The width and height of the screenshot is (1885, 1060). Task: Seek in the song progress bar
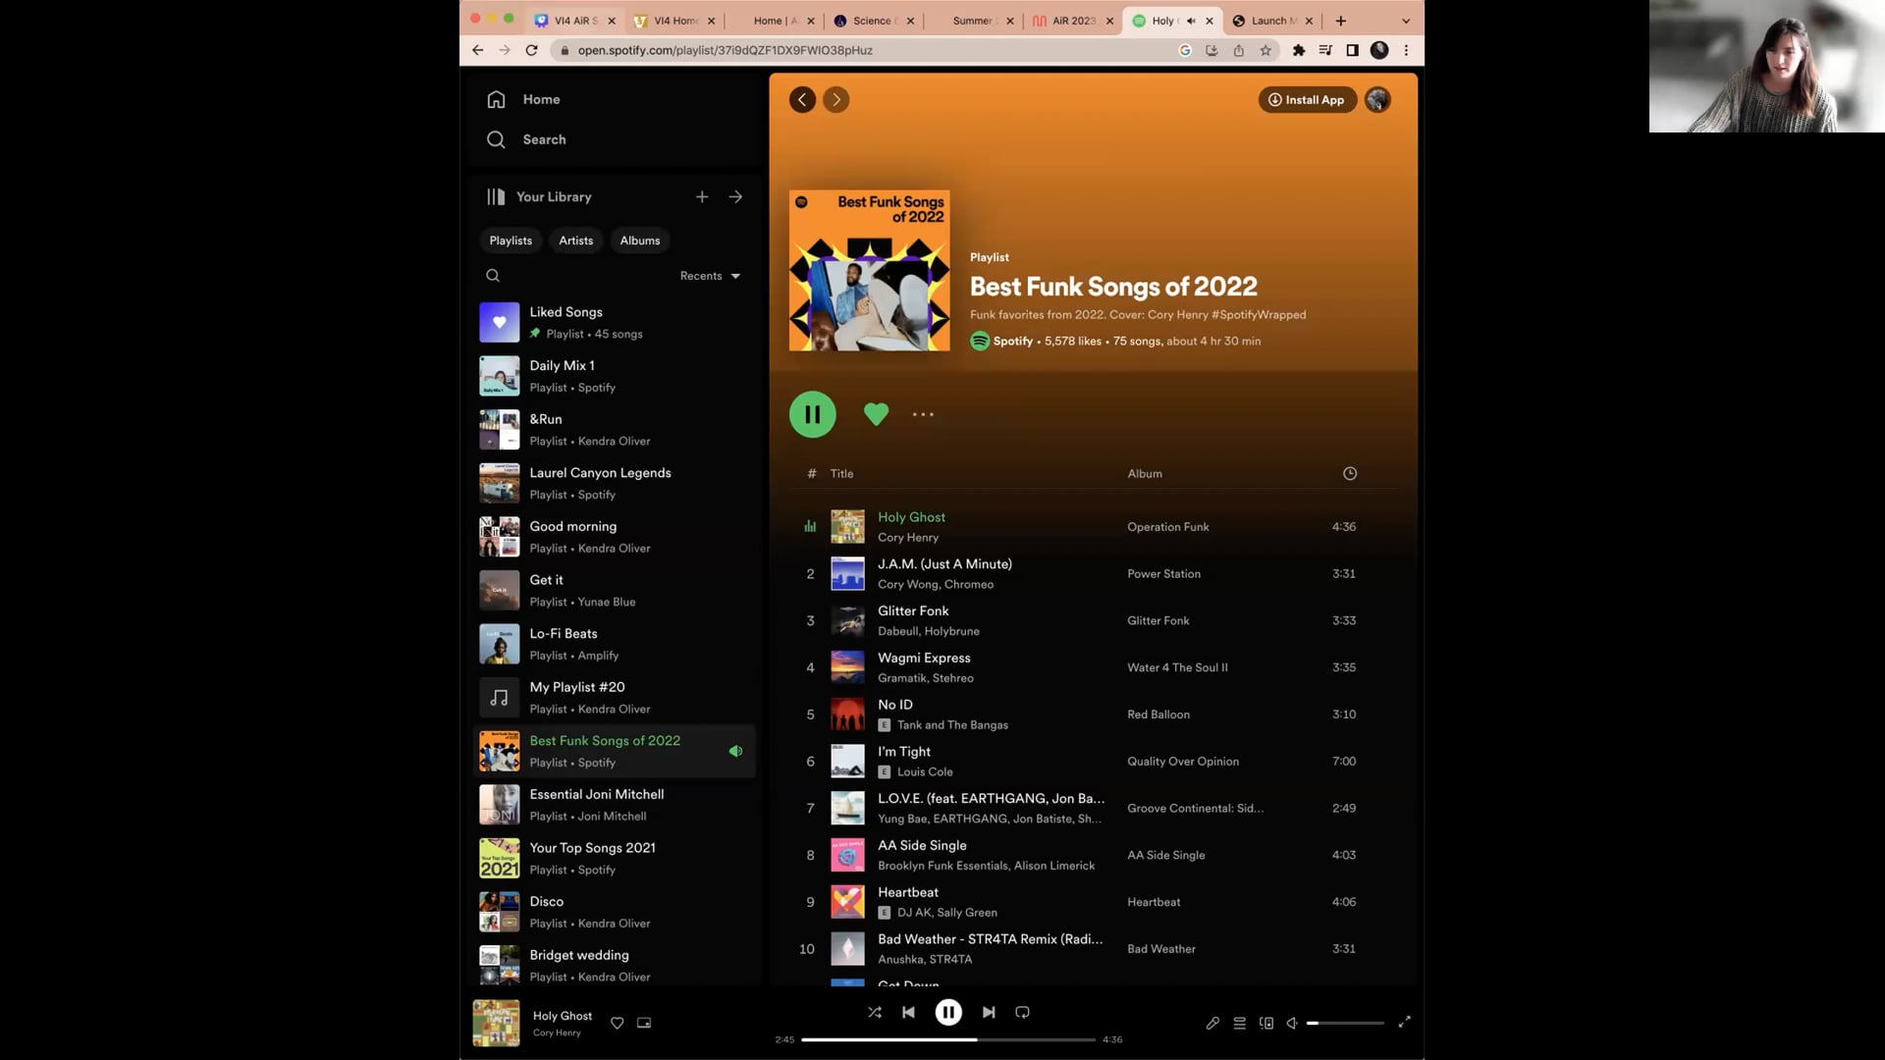[x=948, y=1039]
